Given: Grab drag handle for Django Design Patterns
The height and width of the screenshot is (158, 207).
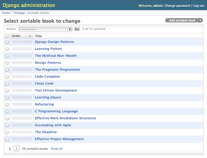Looking at the screenshot, I should (x=22, y=42).
